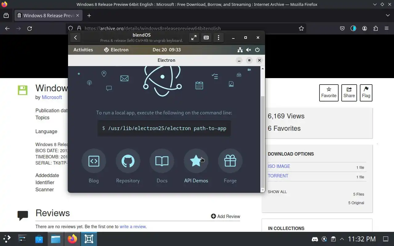
Task: Favorite this Internet Archive item
Action: (x=329, y=93)
